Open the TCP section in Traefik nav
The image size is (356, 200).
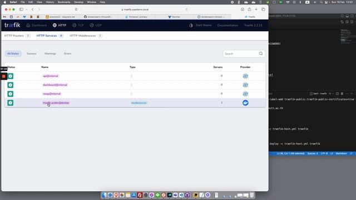coord(78,26)
